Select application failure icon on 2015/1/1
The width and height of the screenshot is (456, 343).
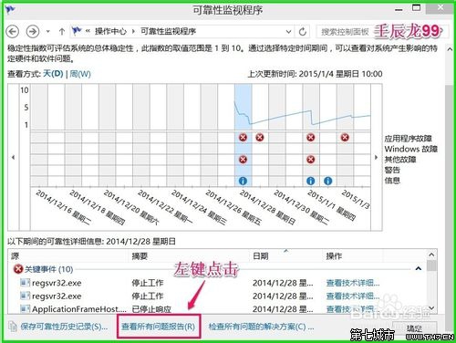[x=310, y=138]
